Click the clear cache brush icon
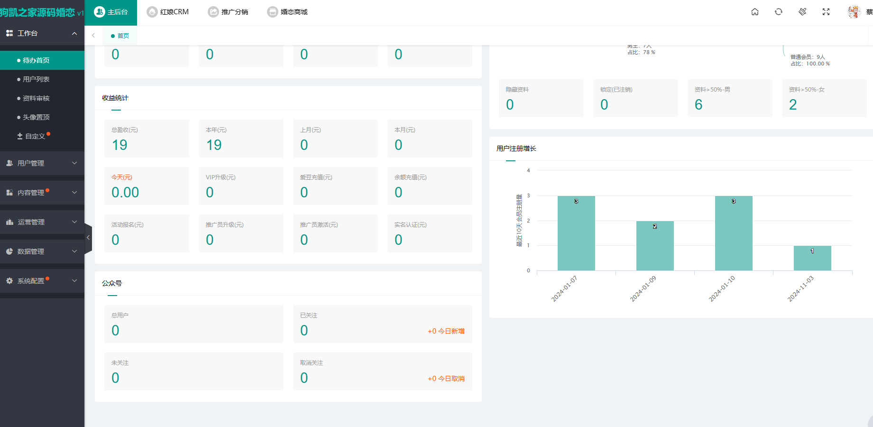The height and width of the screenshot is (427, 873). coord(802,12)
